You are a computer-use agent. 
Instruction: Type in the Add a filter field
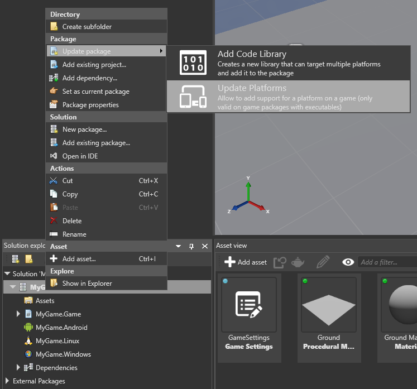click(x=386, y=262)
